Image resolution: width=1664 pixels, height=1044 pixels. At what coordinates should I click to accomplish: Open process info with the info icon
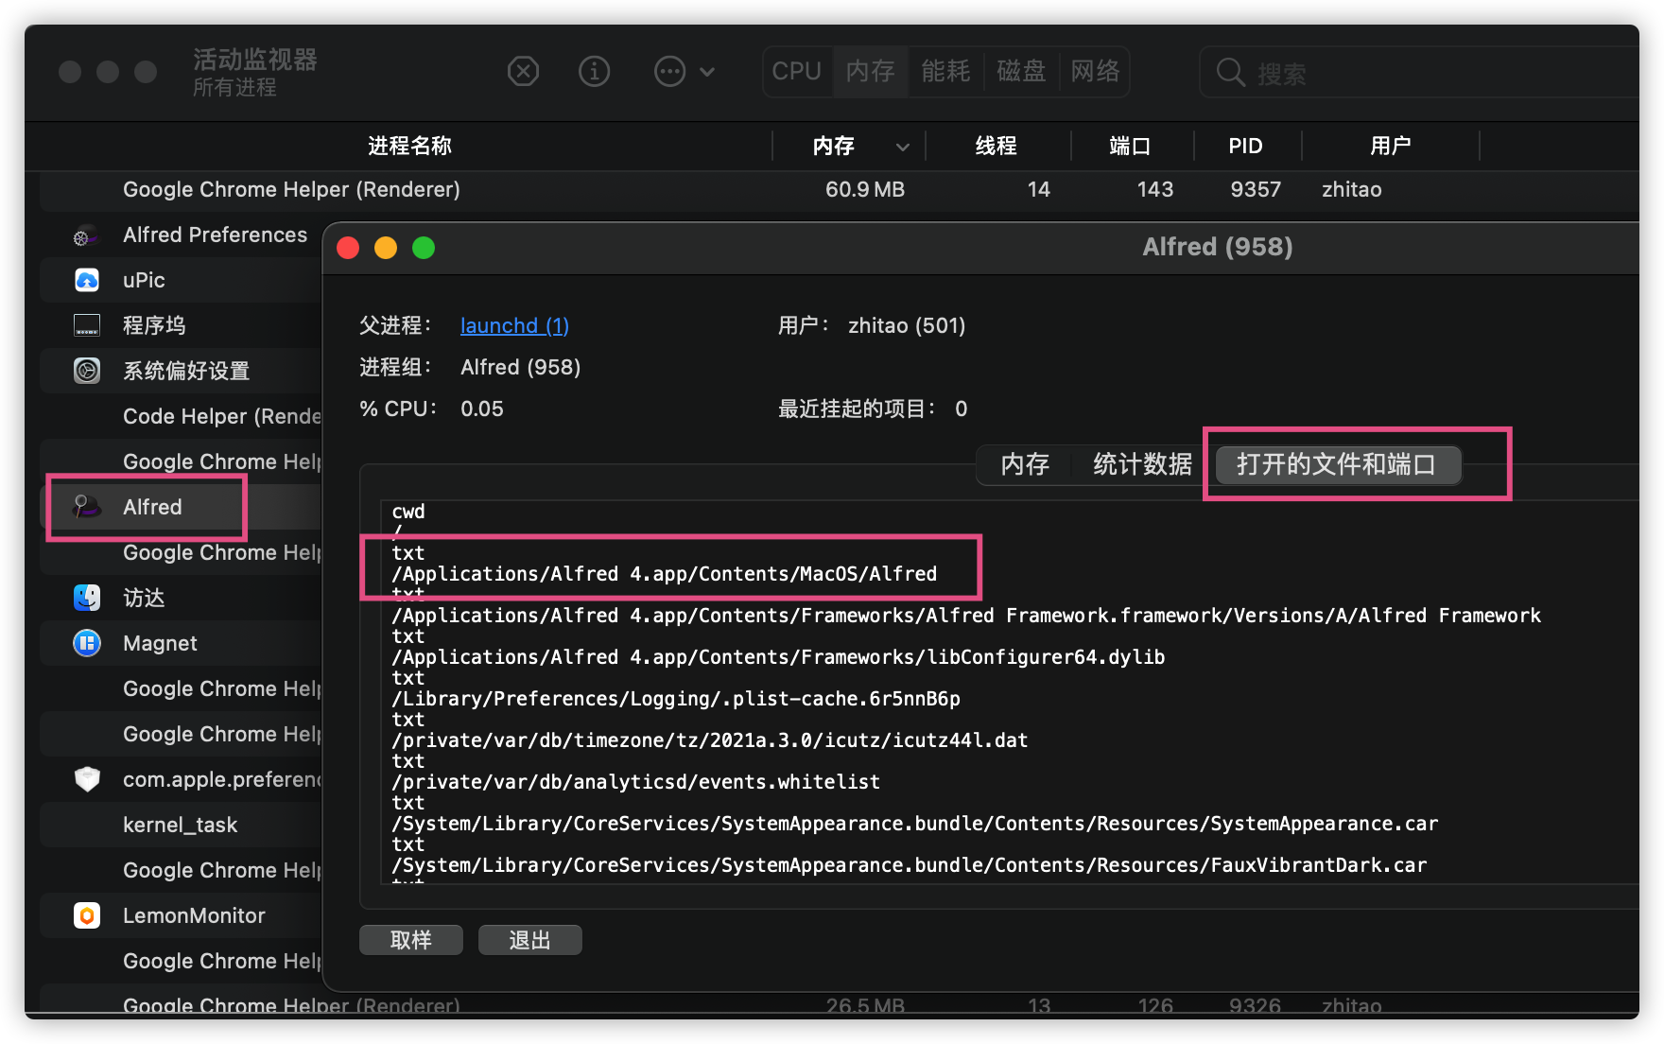tap(594, 71)
